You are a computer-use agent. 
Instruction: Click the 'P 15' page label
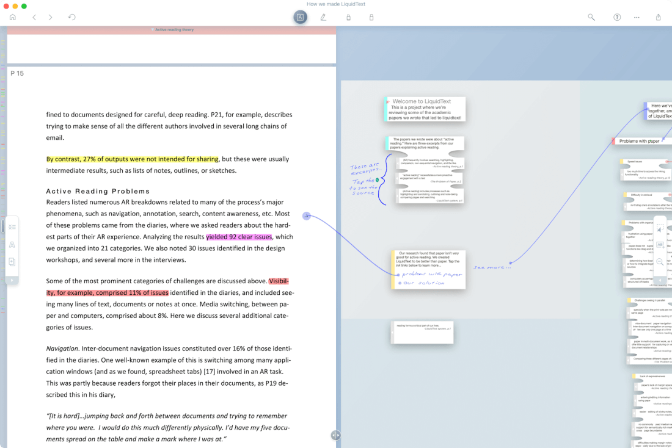coord(17,73)
